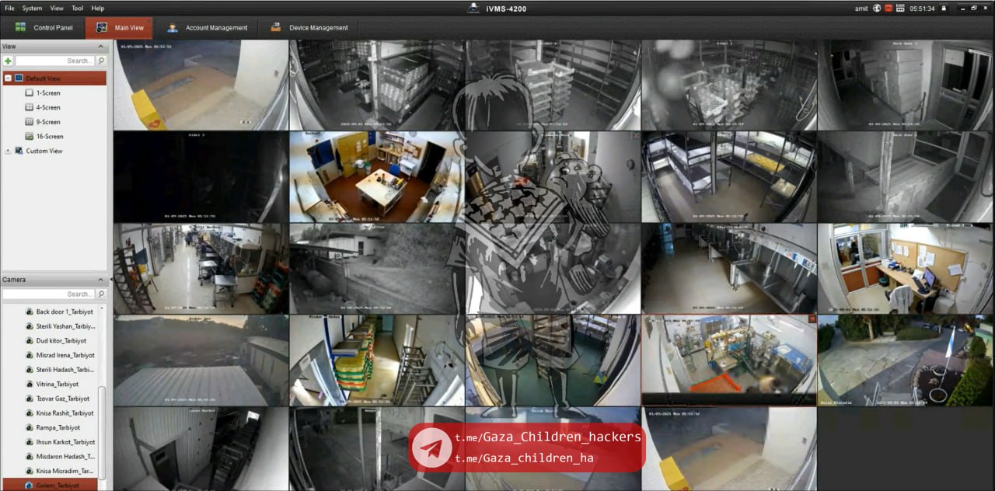This screenshot has width=995, height=491.
Task: Click the Camera panel search magnifier icon
Action: [x=101, y=294]
